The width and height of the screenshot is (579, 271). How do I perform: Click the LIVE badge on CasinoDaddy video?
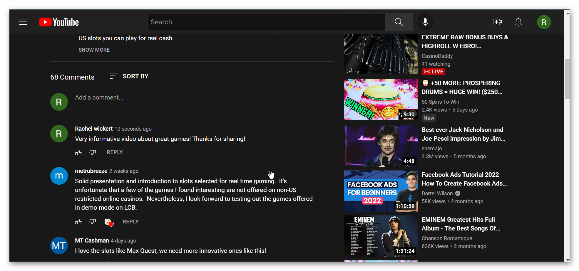434,72
